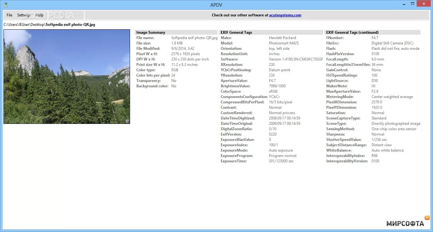Click the DateTimeOriginal label
Image resolution: width=433 pixels, height=232 pixels.
click(x=237, y=124)
